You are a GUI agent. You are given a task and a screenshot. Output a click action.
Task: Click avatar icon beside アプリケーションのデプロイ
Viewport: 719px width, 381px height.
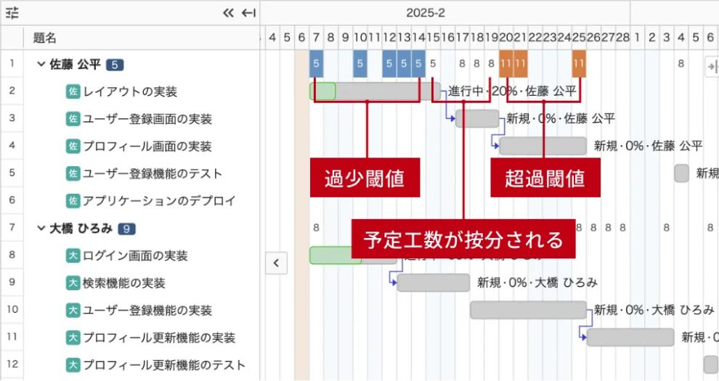click(x=73, y=200)
